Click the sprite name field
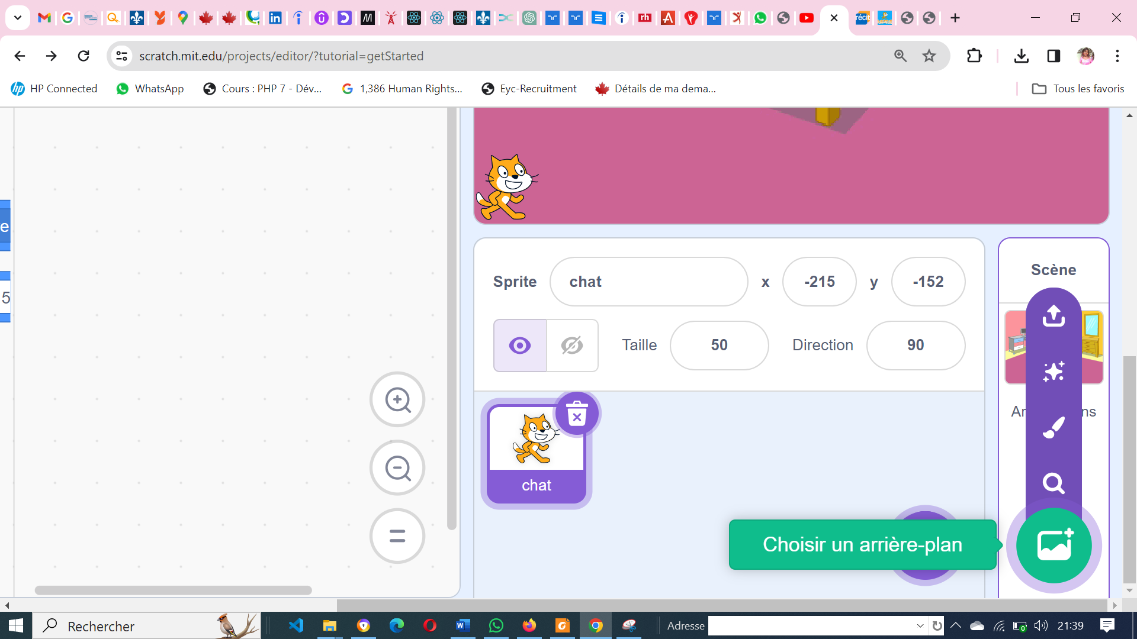This screenshot has width=1137, height=639. pos(648,282)
